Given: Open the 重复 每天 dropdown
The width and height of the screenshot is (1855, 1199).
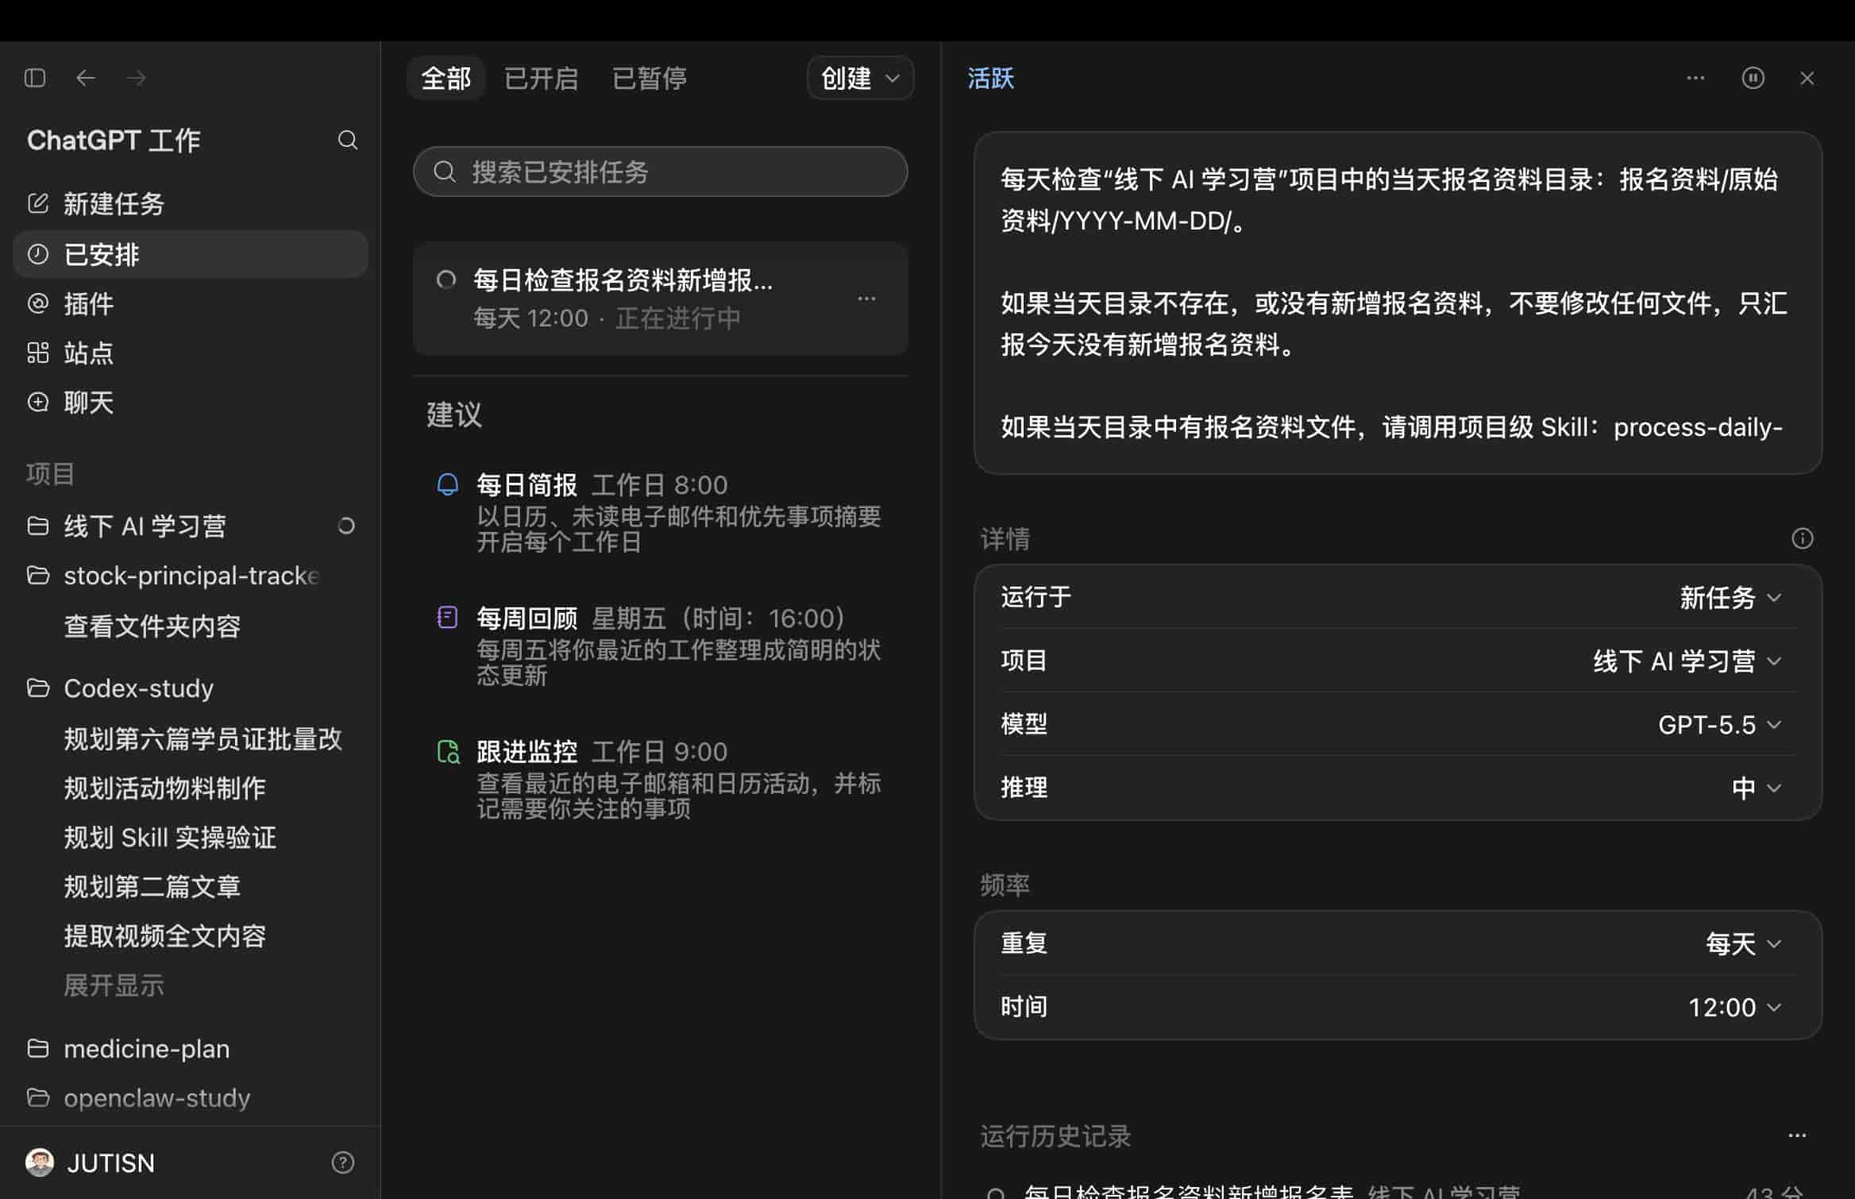Looking at the screenshot, I should (x=1743, y=943).
